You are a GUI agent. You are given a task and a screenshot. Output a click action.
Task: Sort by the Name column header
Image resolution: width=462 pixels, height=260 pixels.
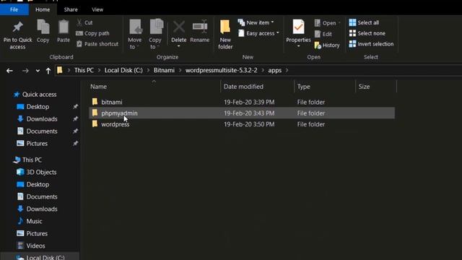click(x=98, y=87)
